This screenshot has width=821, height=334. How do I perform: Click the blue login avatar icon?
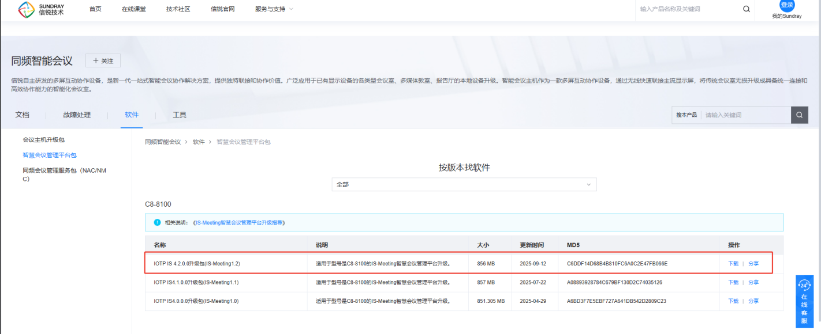[x=787, y=5]
